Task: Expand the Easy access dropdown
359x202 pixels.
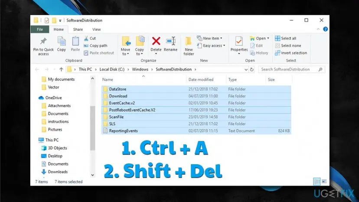Action: click(224, 46)
